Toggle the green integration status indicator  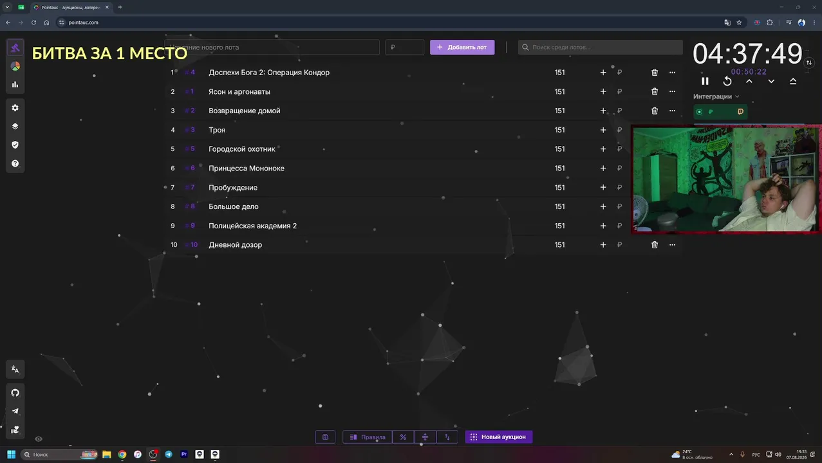click(x=700, y=112)
